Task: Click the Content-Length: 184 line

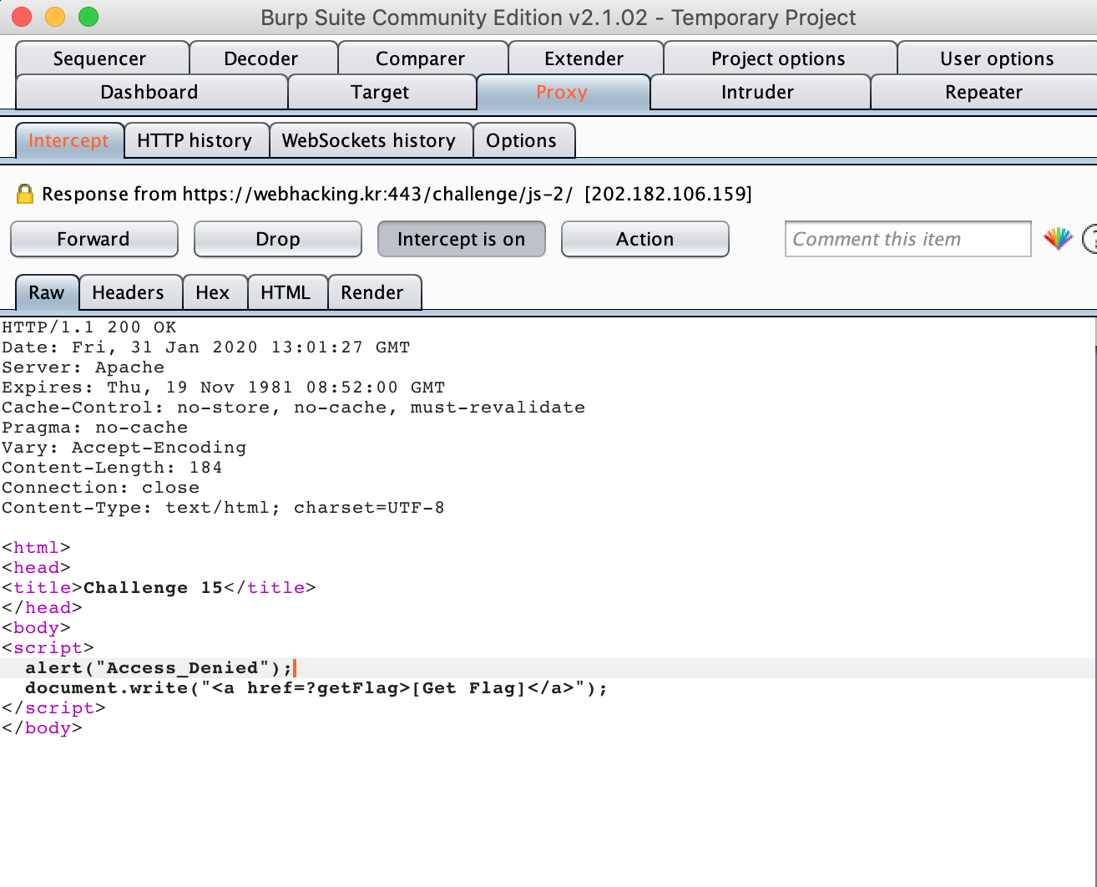Action: tap(113, 468)
